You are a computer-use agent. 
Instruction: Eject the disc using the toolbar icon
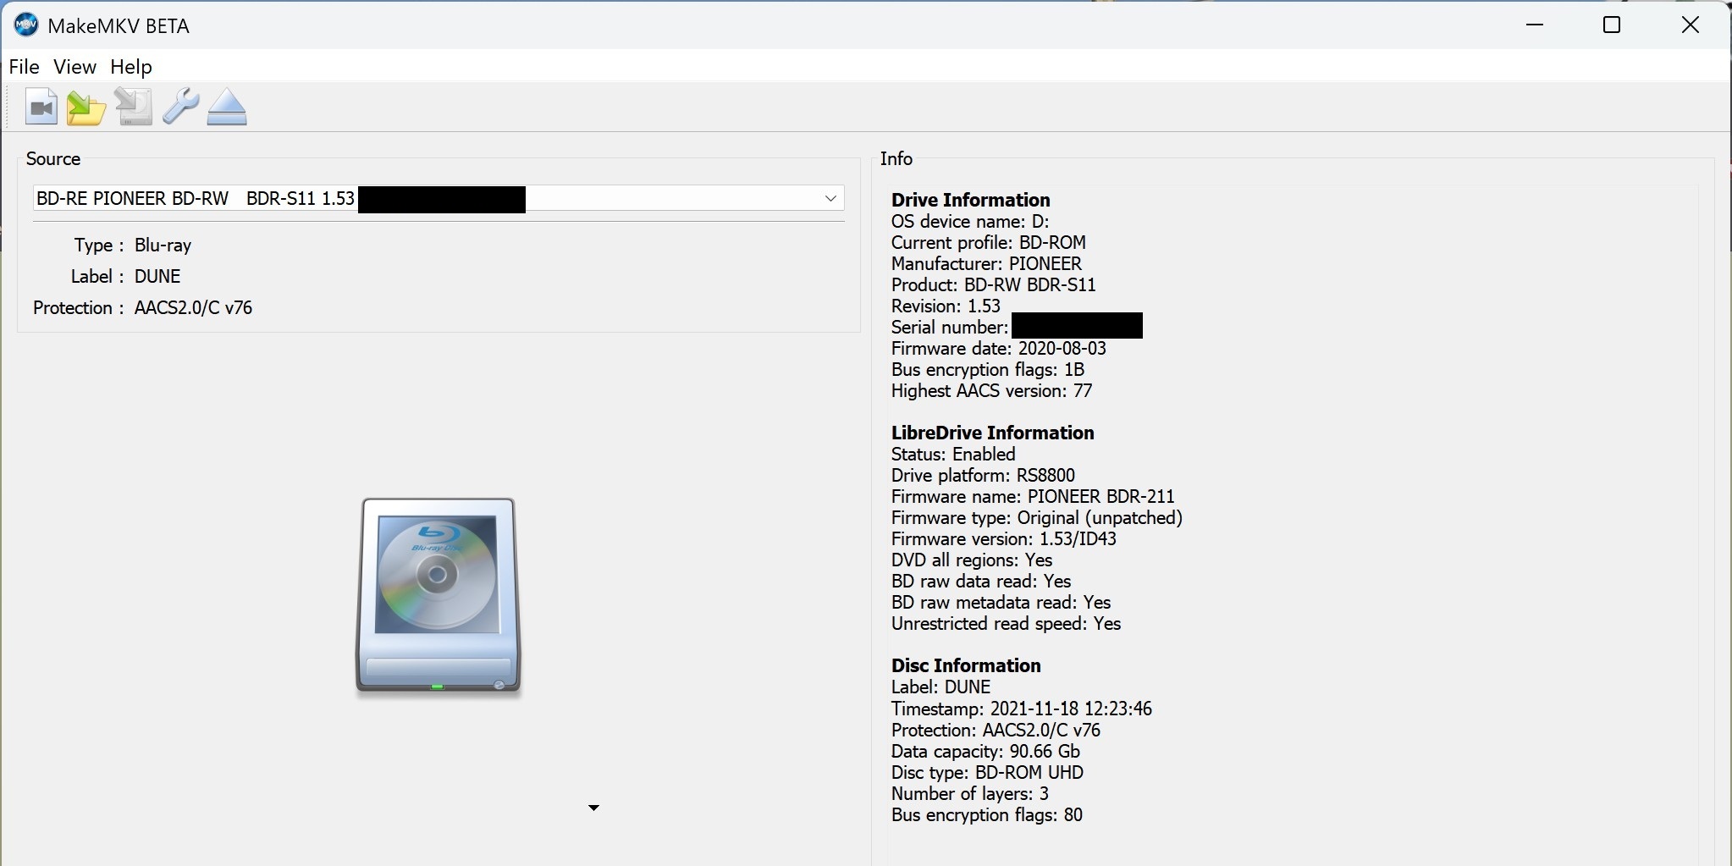227,108
